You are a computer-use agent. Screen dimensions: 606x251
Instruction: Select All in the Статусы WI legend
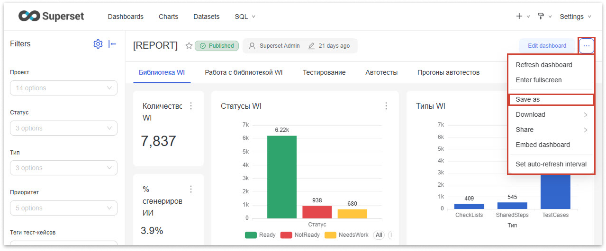coord(379,235)
